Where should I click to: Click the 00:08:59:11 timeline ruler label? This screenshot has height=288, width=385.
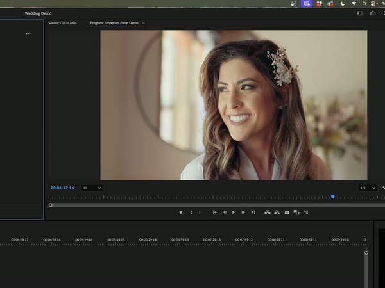(x=308, y=239)
